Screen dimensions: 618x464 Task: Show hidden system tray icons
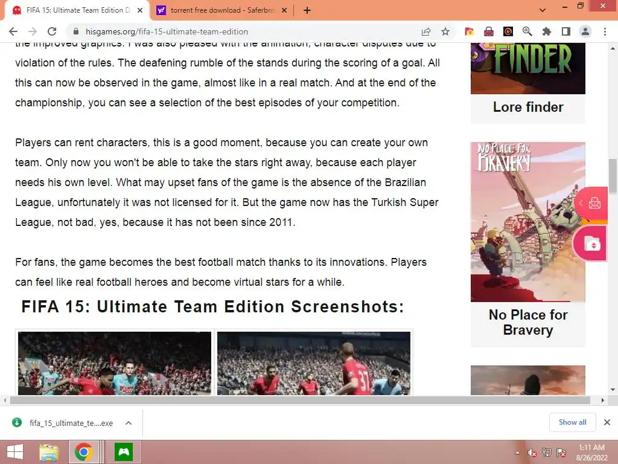517,453
